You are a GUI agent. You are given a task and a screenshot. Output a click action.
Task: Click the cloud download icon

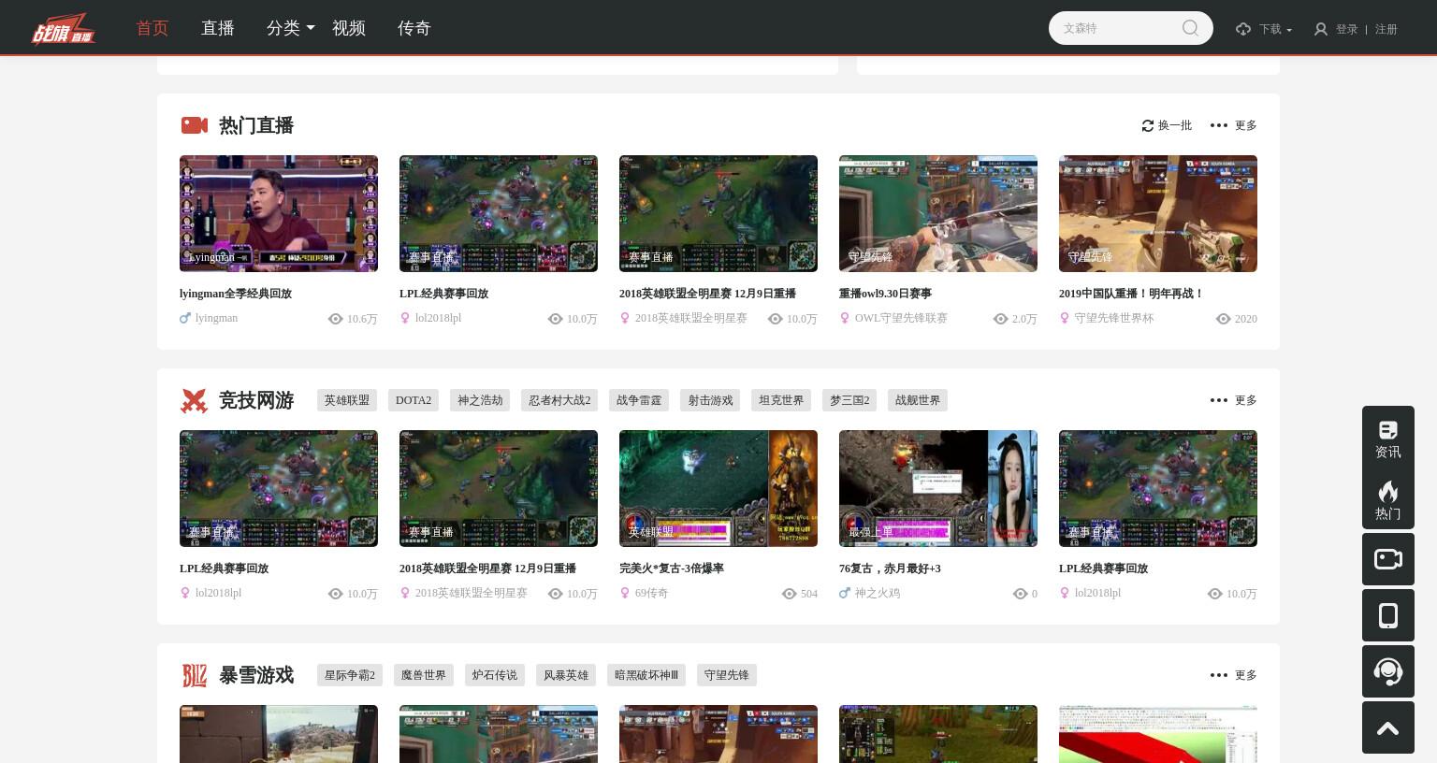pos(1242,29)
